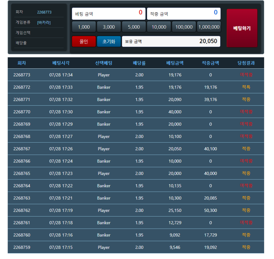Click the 베팅시각 column header
This screenshot has width=274, height=259.
click(61, 63)
